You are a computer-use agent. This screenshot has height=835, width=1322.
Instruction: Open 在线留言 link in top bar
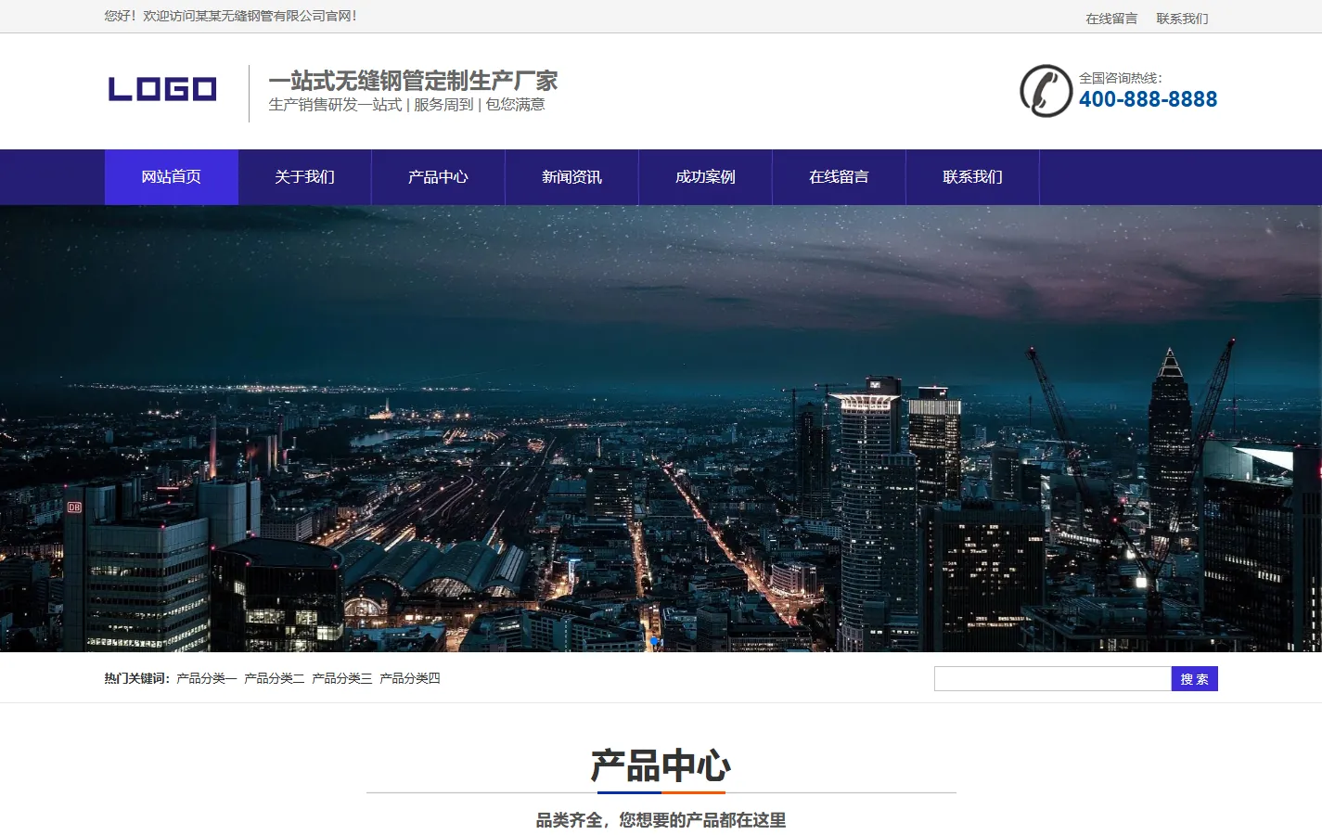(x=1111, y=19)
